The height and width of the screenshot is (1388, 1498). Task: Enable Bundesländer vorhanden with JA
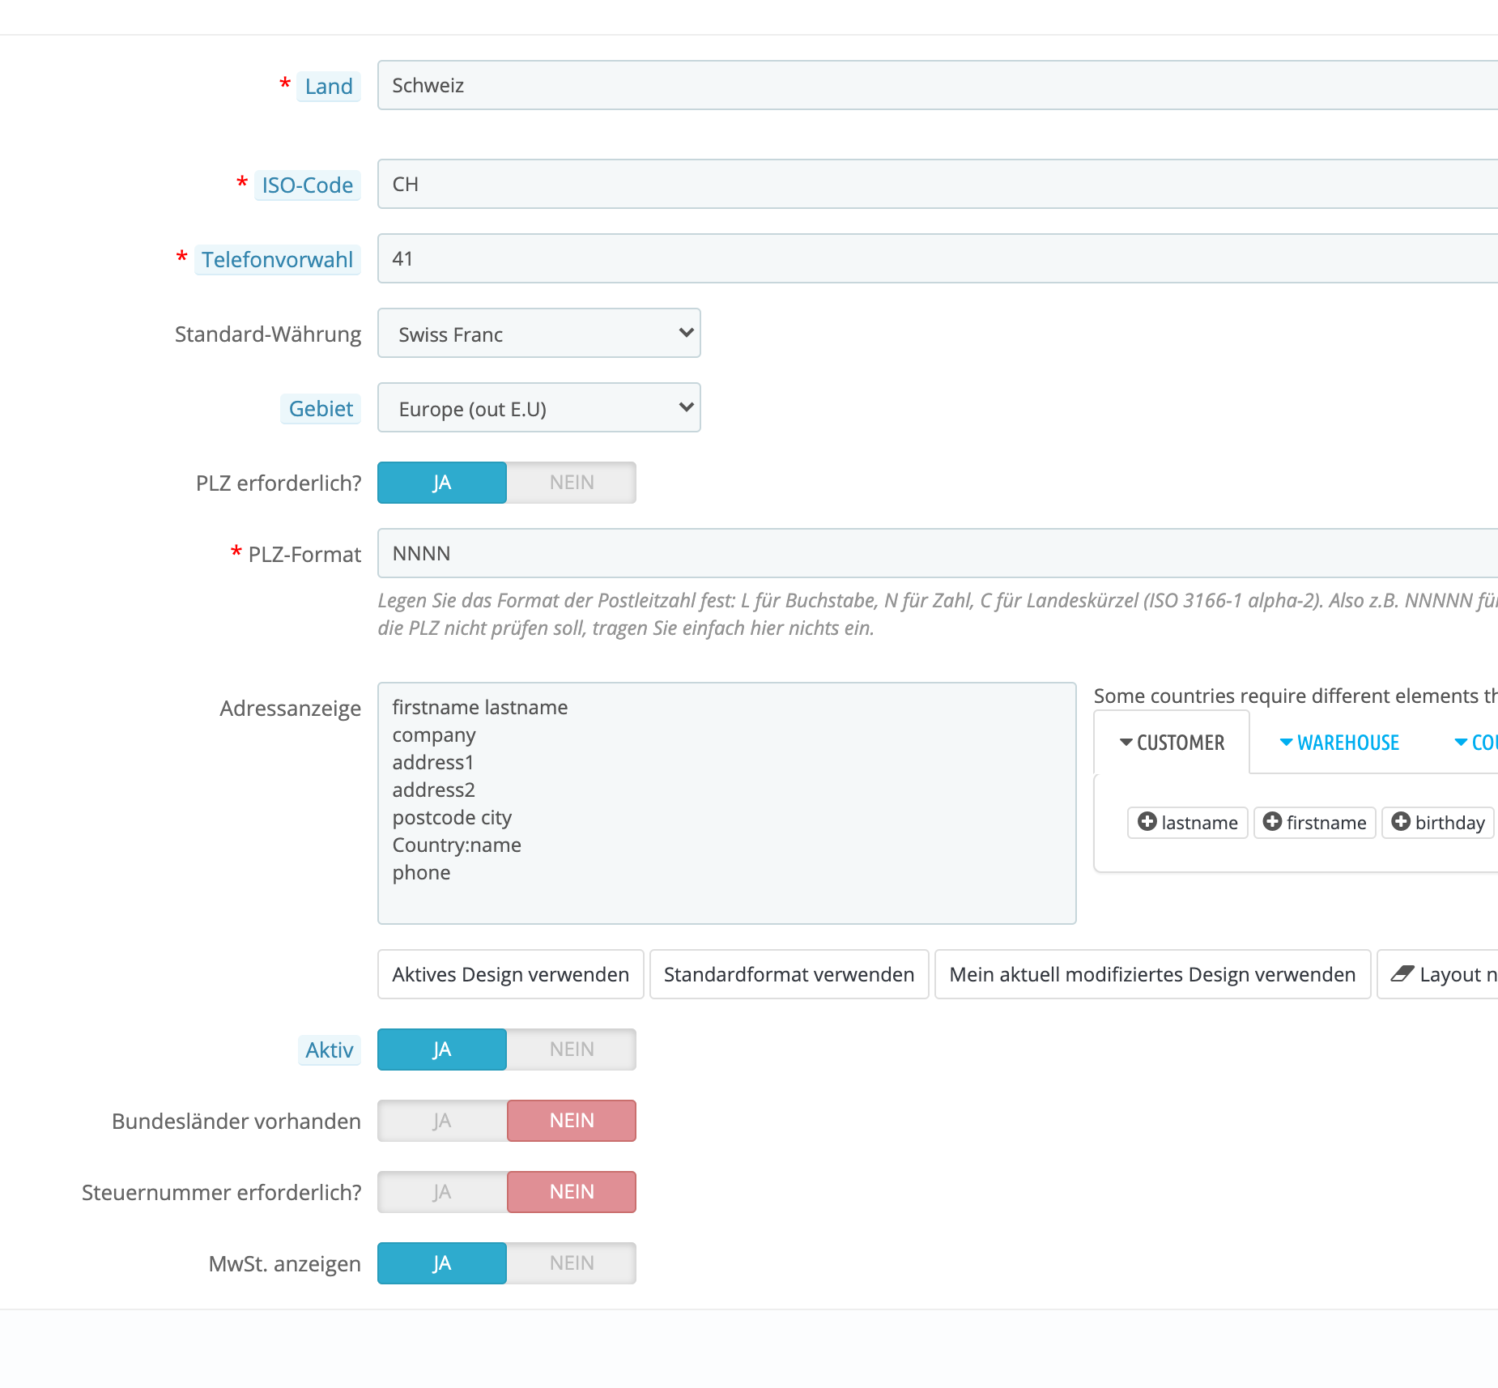pyautogui.click(x=442, y=1121)
